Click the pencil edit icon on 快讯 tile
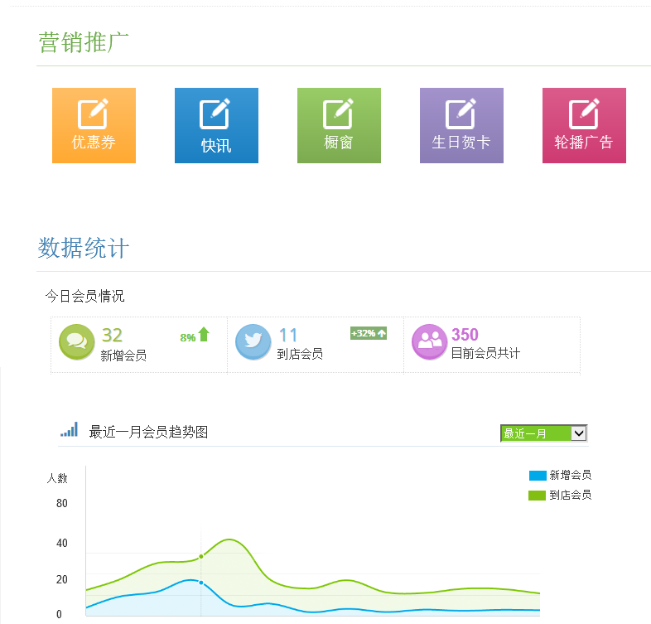The width and height of the screenshot is (651, 624). coord(215,114)
